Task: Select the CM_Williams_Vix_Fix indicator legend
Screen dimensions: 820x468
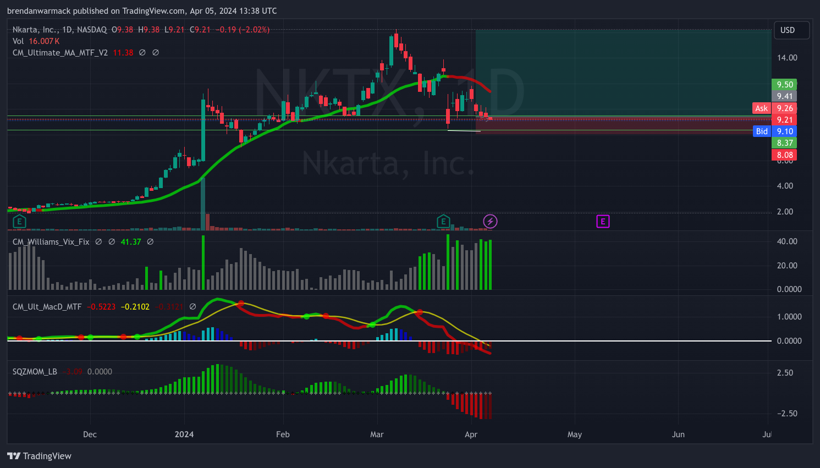Action: pos(51,242)
